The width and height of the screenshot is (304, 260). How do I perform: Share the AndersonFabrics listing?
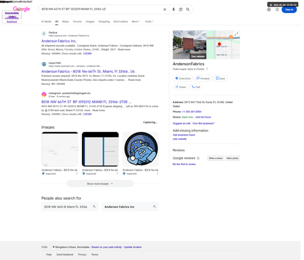pyautogui.click(x=181, y=87)
